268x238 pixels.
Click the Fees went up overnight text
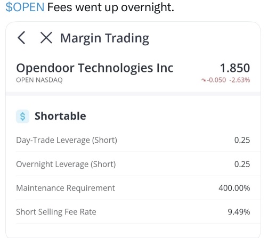tap(111, 7)
